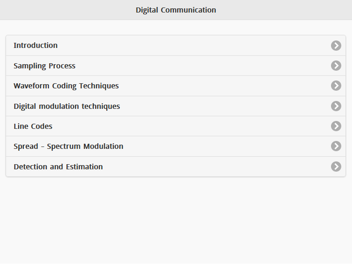Click the circular arrow icon for Line Codes
Screen dimensions: 352x267
click(x=336, y=126)
